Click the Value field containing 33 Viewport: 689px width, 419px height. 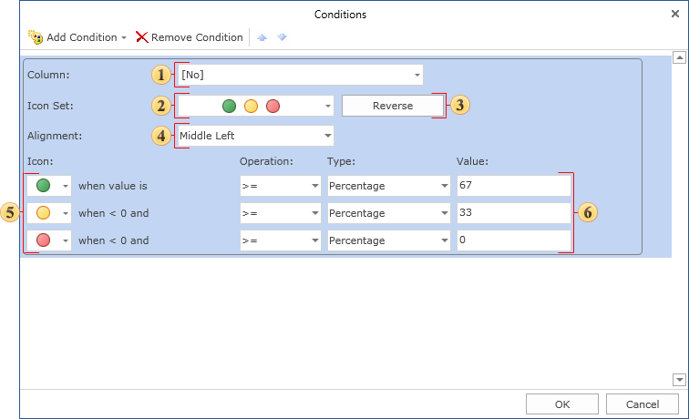514,213
